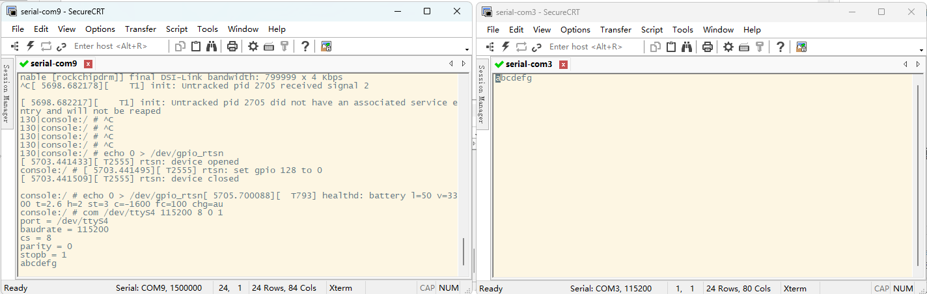
Task: Open Window menu in serial-com9 window
Action: (243, 29)
